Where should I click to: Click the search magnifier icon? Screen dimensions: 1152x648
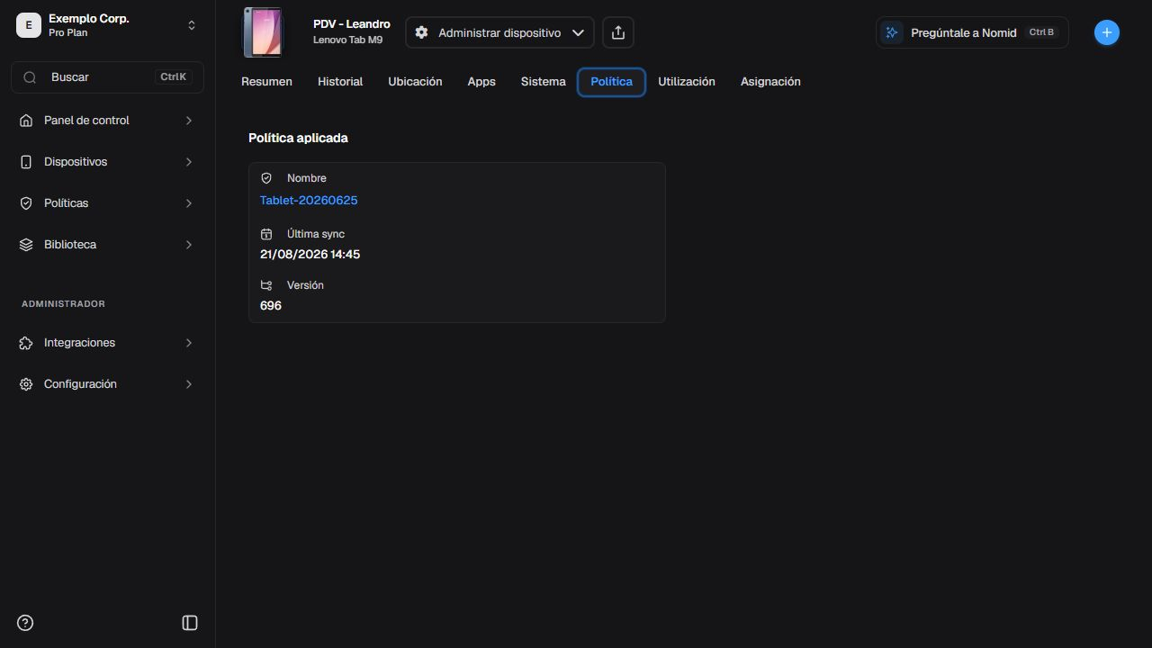(x=30, y=77)
